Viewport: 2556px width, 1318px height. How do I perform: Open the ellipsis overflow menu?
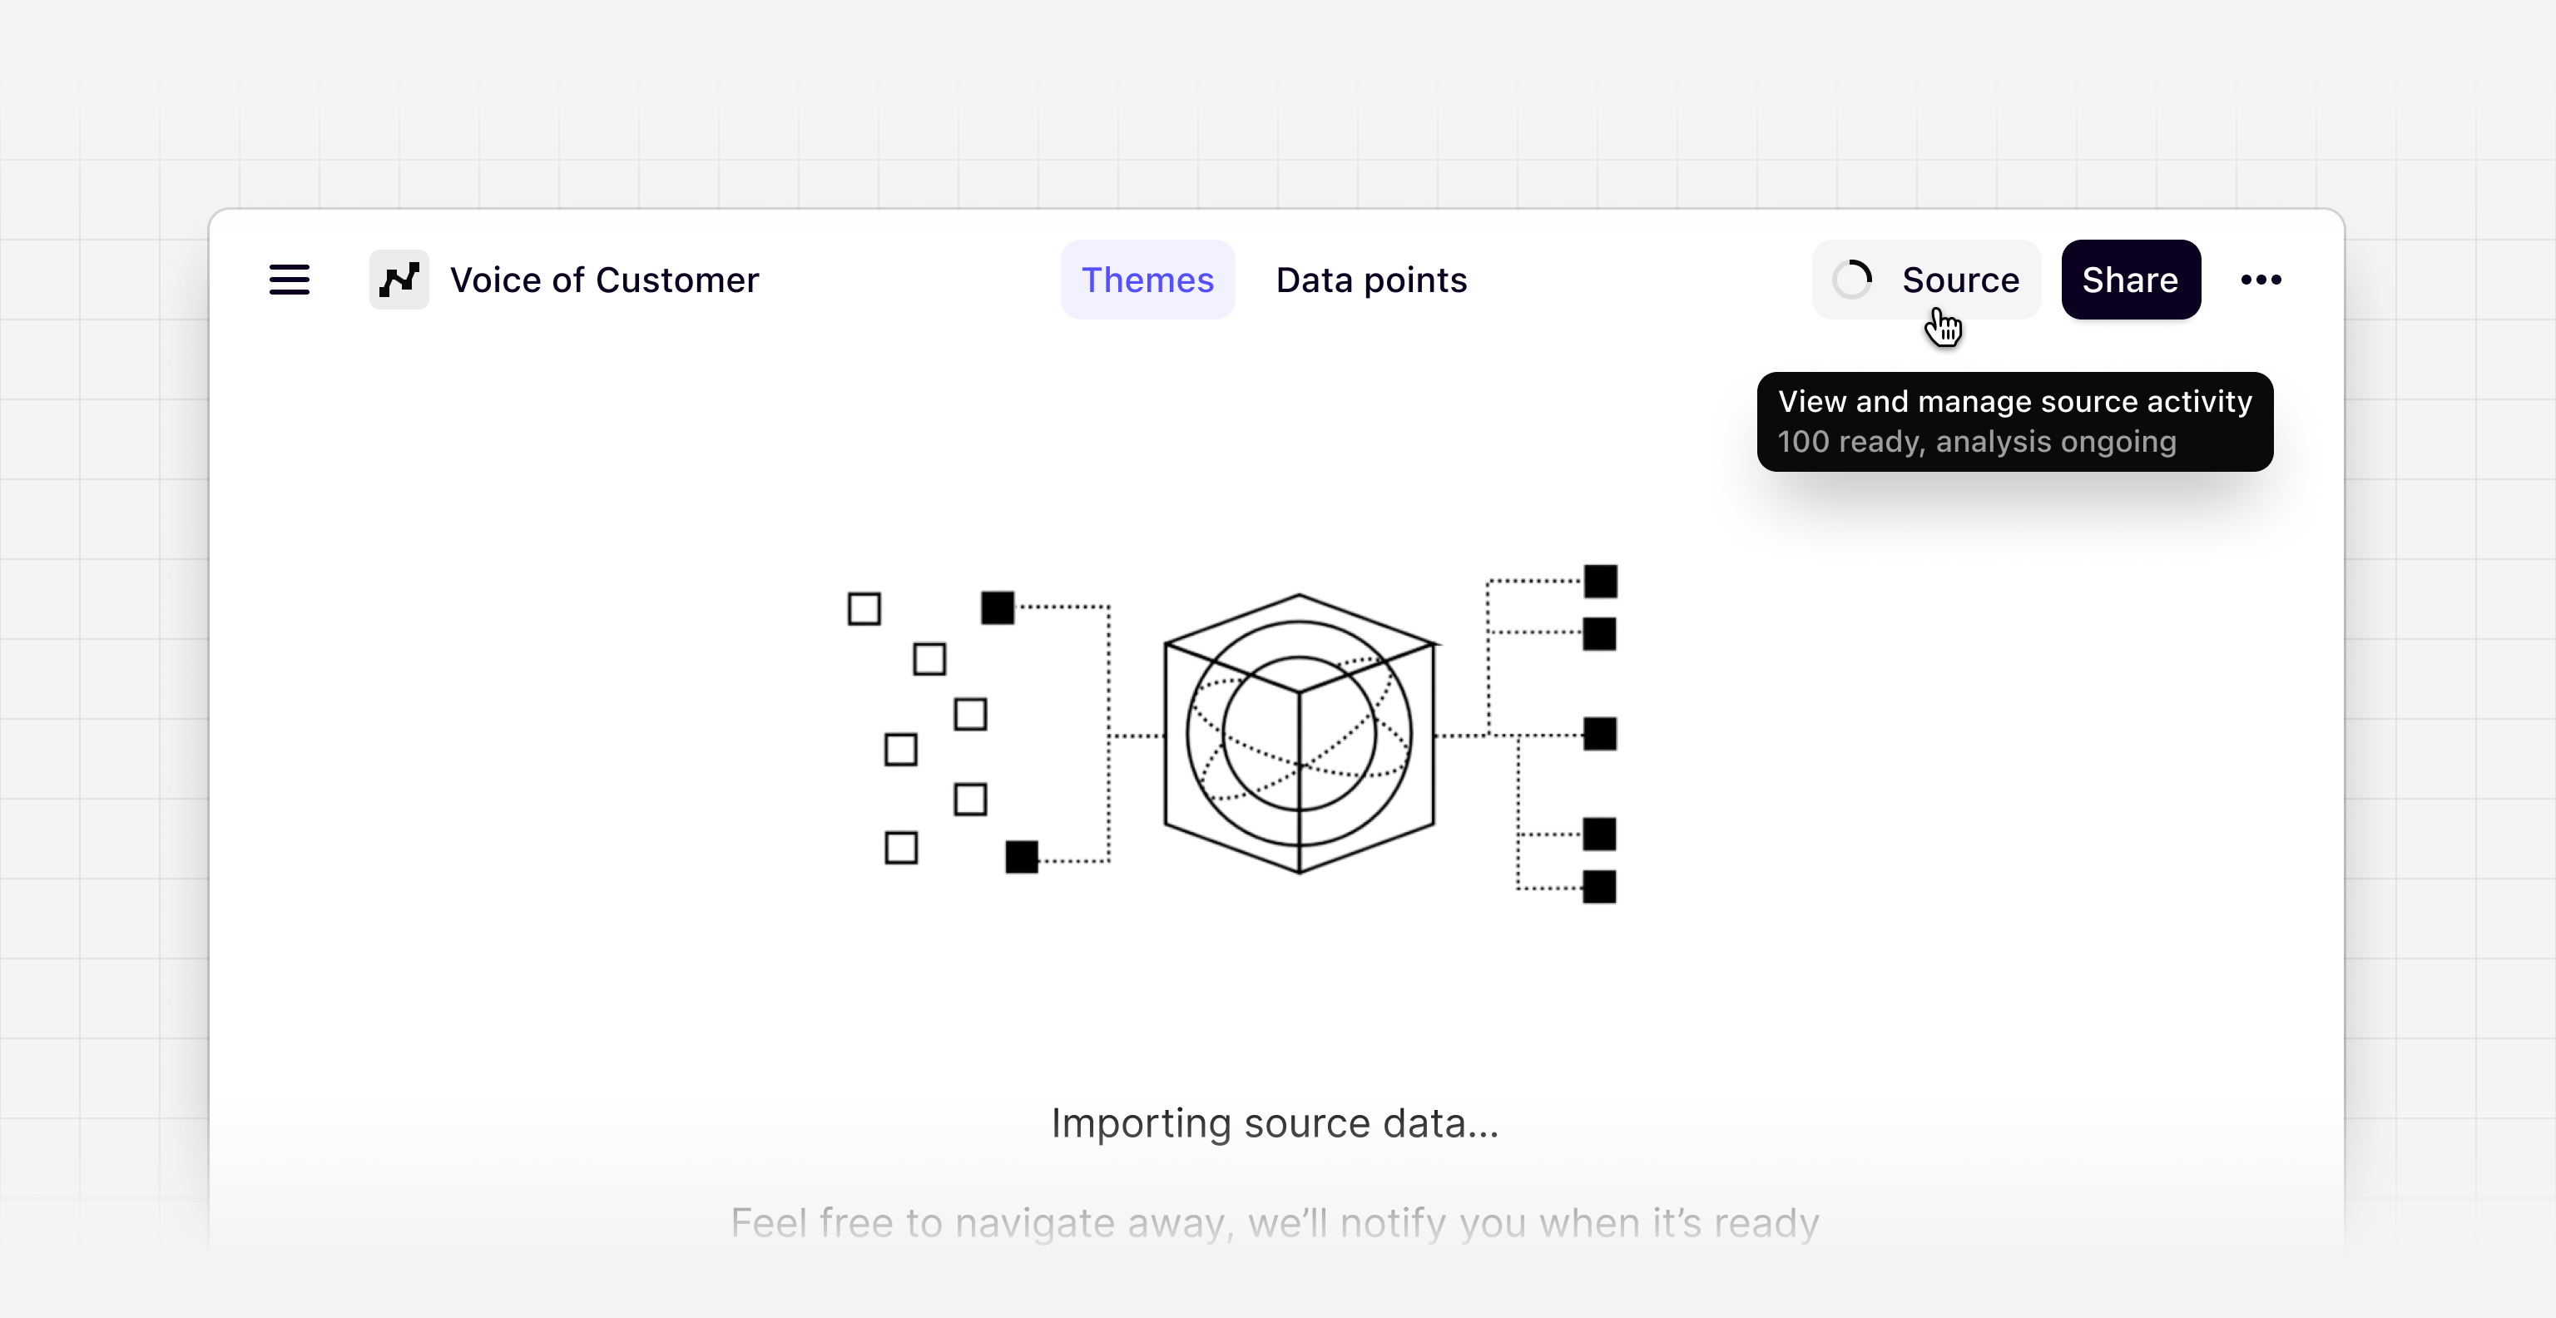click(x=2262, y=280)
